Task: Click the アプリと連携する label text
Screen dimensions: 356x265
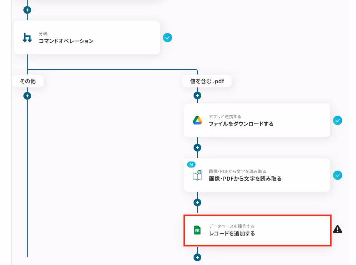Action: pyautogui.click(x=225, y=117)
